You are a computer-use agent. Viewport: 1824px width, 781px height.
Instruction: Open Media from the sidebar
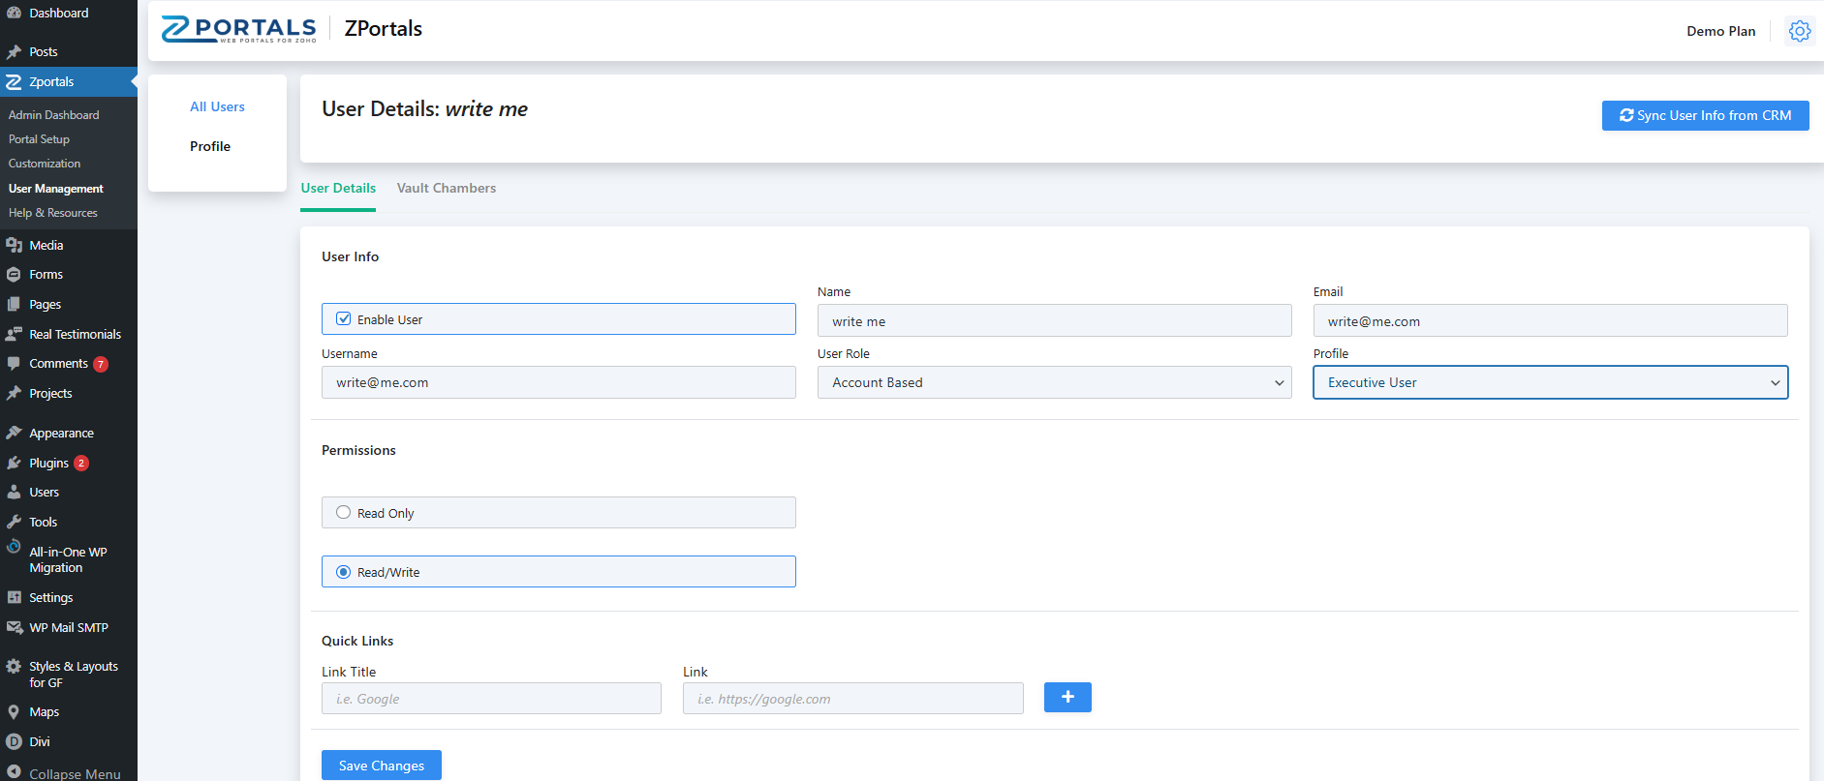46,245
